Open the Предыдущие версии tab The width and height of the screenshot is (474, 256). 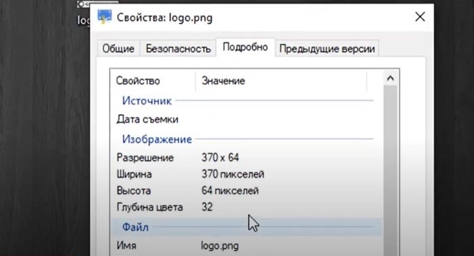(327, 49)
